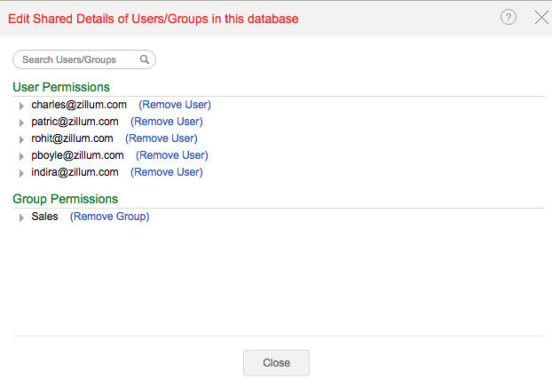Expand rohit@zillum.com permissions
The image size is (552, 387).
tap(21, 139)
